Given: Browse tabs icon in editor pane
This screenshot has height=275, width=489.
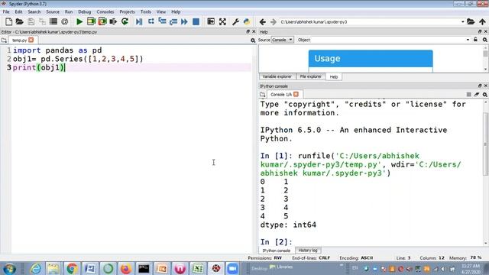Looking at the screenshot, I should click(4, 40).
